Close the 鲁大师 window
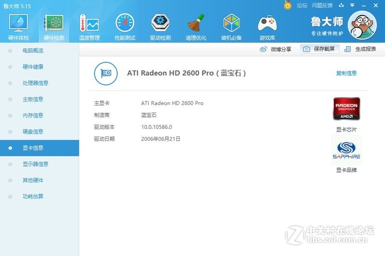The width and height of the screenshot is (385, 256). click(376, 5)
